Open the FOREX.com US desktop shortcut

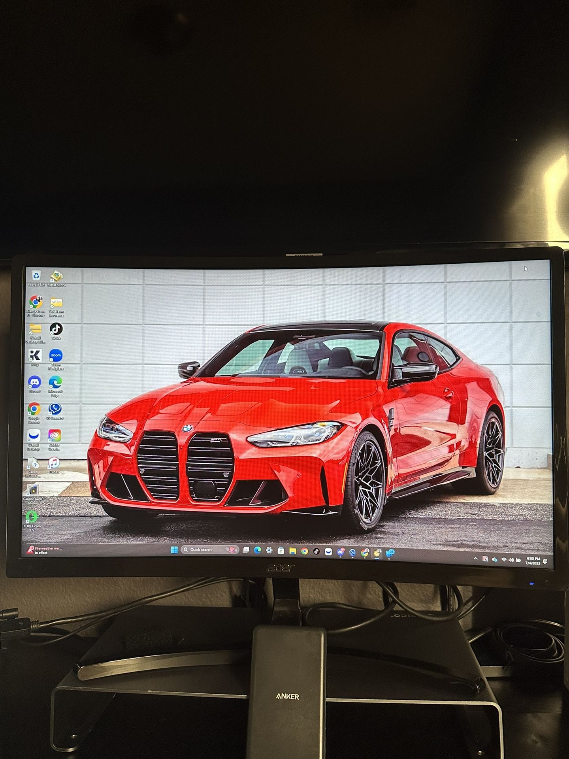pyautogui.click(x=32, y=521)
